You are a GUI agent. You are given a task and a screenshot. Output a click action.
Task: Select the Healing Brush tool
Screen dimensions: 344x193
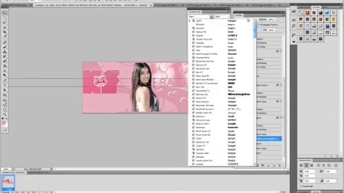(x=5, y=42)
